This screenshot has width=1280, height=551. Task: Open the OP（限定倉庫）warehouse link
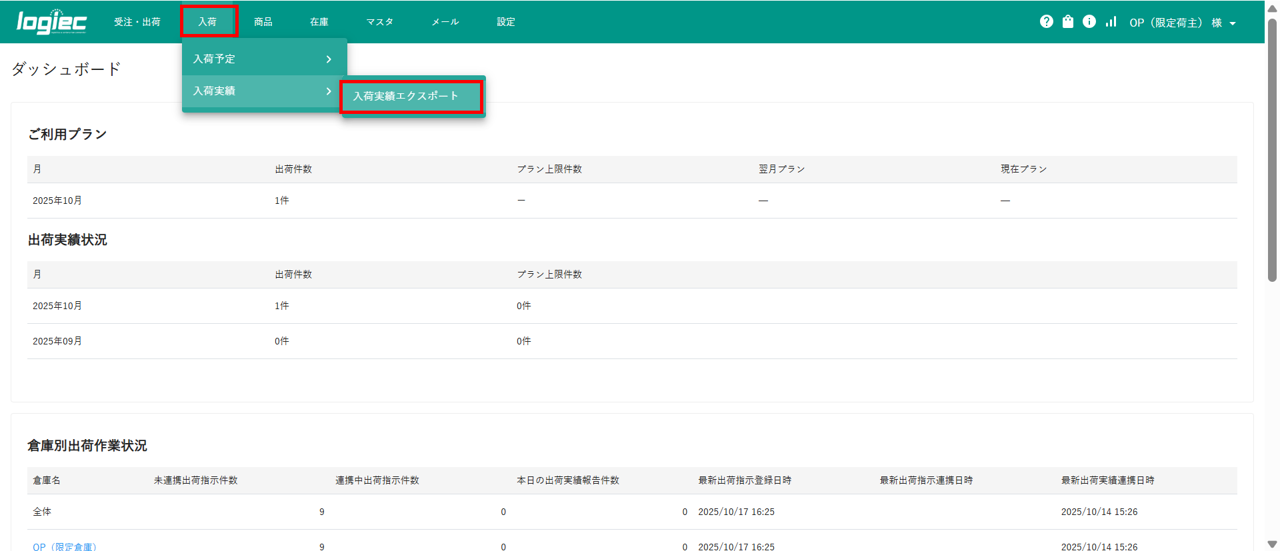(65, 546)
